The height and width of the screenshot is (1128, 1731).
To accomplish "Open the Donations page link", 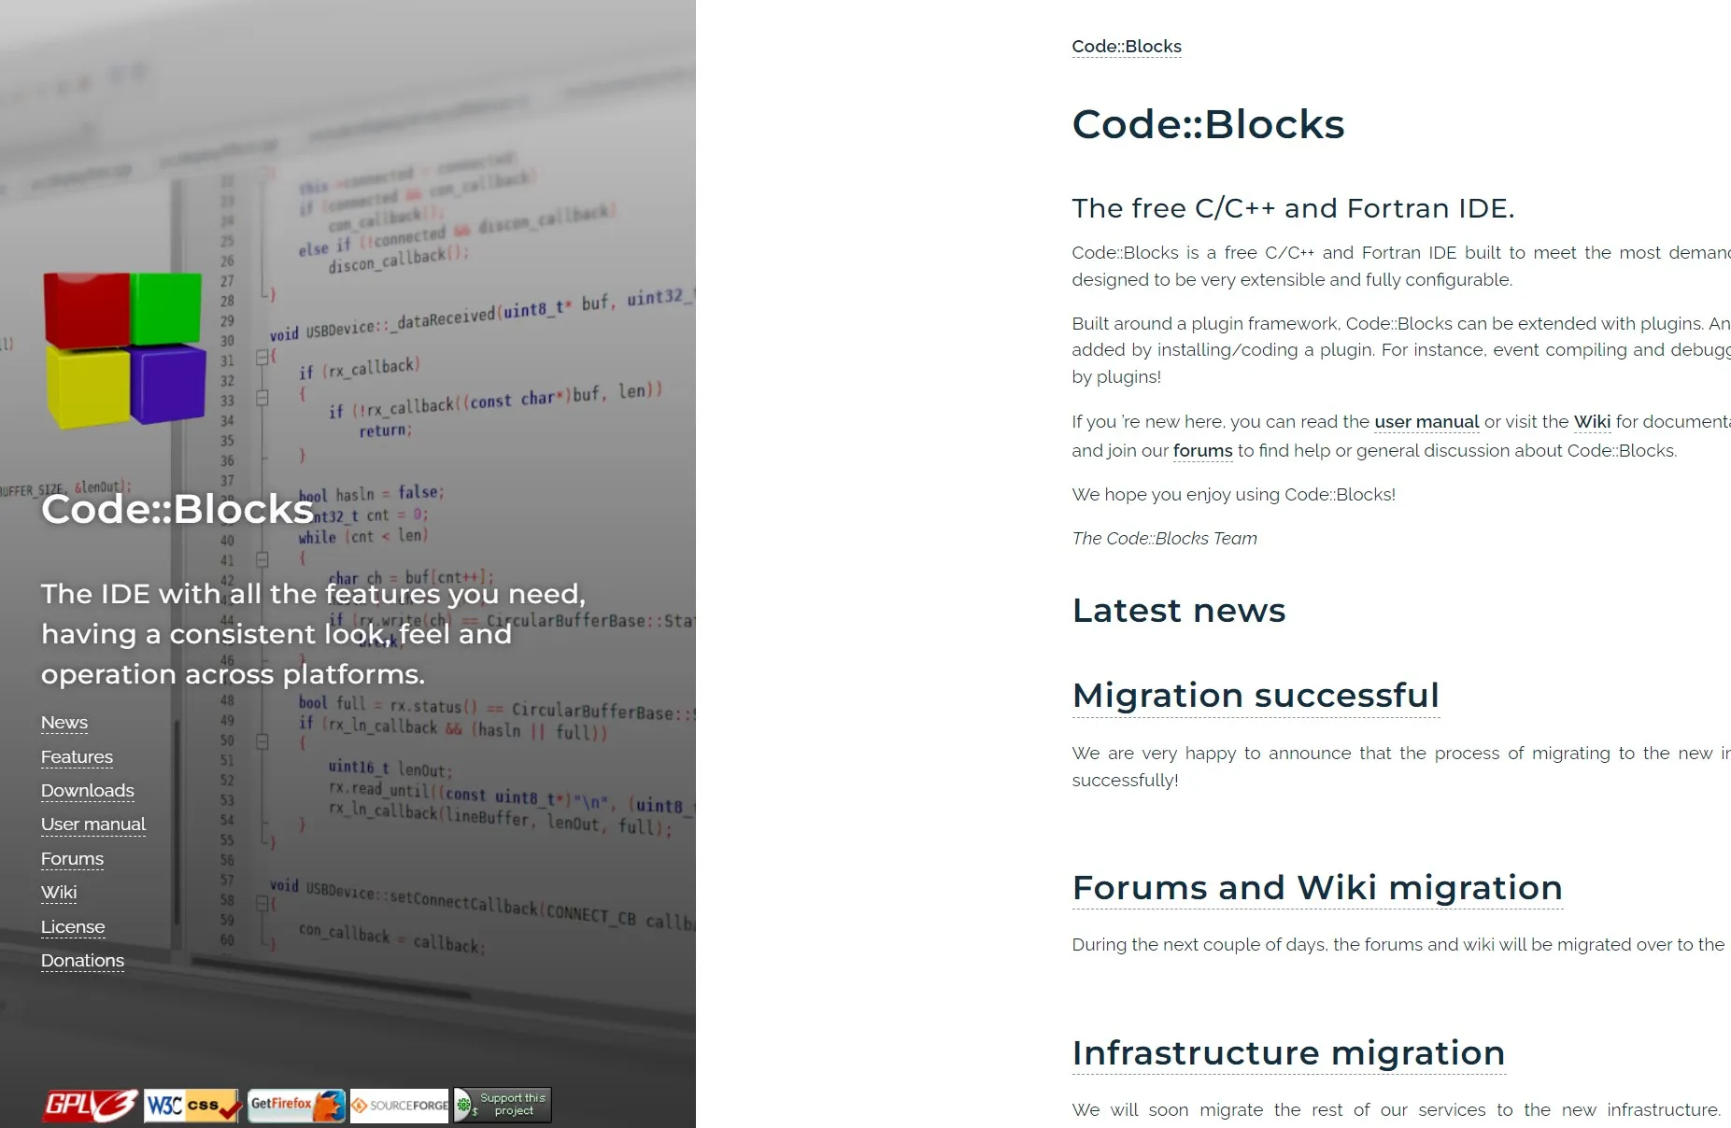I will (82, 961).
